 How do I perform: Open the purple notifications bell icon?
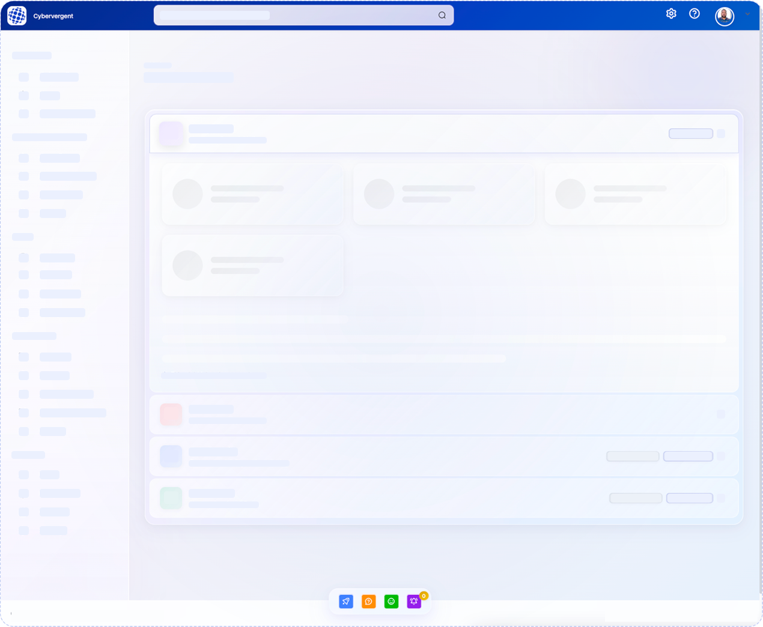(x=414, y=601)
